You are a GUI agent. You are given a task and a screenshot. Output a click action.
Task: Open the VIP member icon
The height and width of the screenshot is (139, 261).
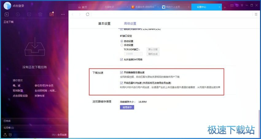click(x=52, y=14)
